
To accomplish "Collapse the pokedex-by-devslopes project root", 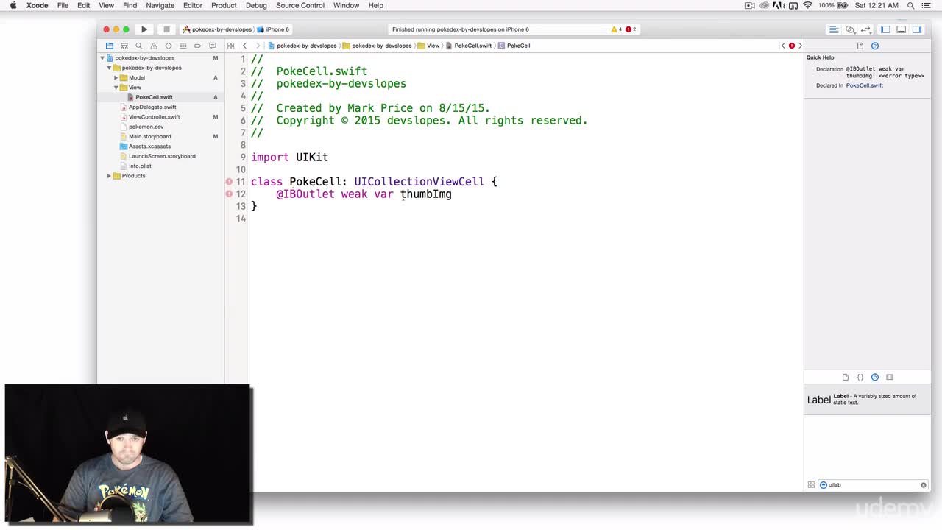I will (102, 57).
